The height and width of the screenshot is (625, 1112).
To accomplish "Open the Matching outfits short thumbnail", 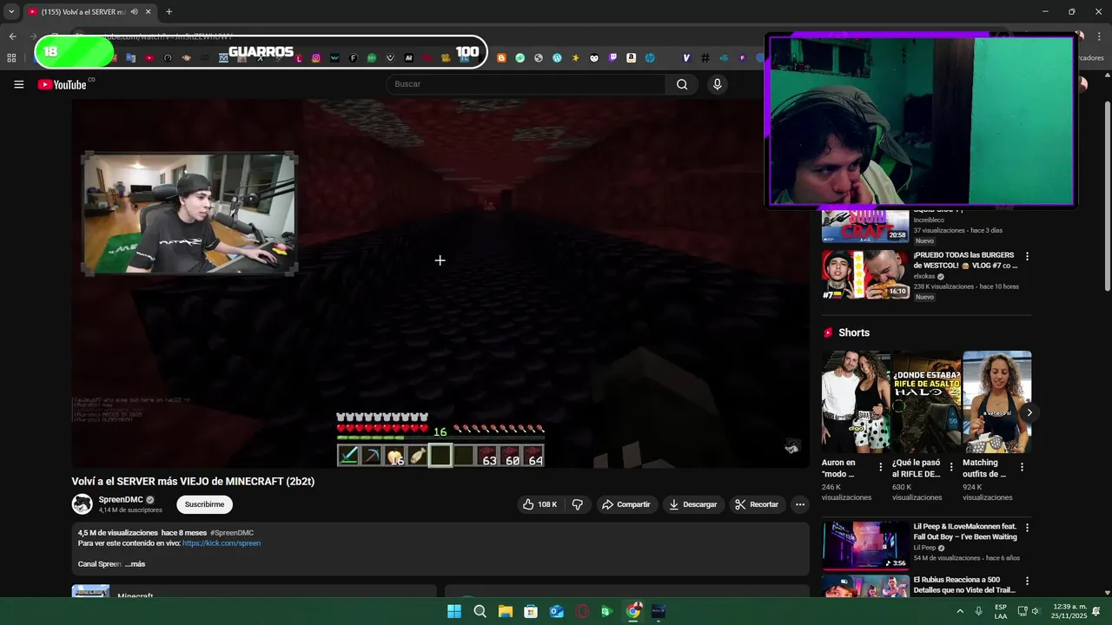I will 997,402.
